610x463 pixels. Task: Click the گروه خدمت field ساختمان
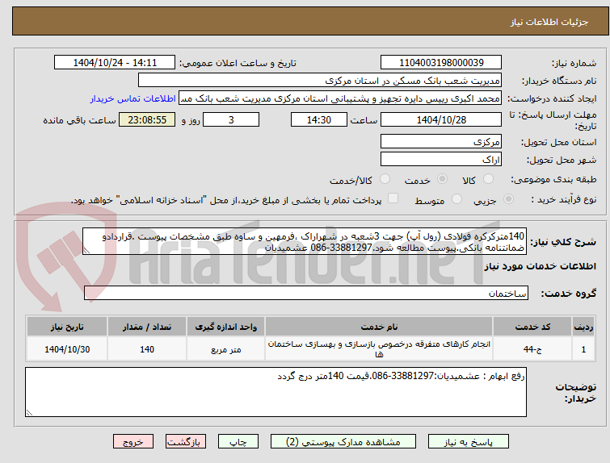306,293
